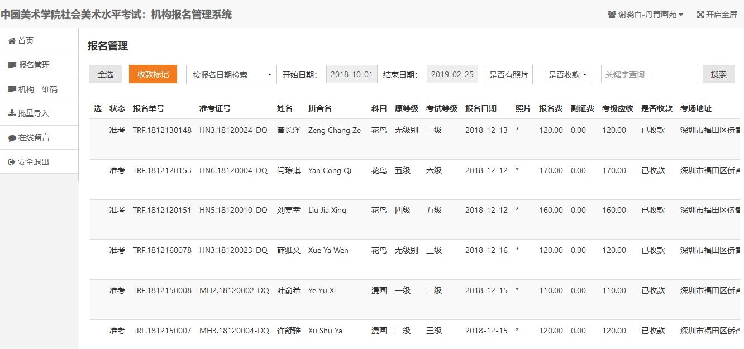Click the system title in the header
This screenshot has width=744, height=349.
tap(116, 15)
